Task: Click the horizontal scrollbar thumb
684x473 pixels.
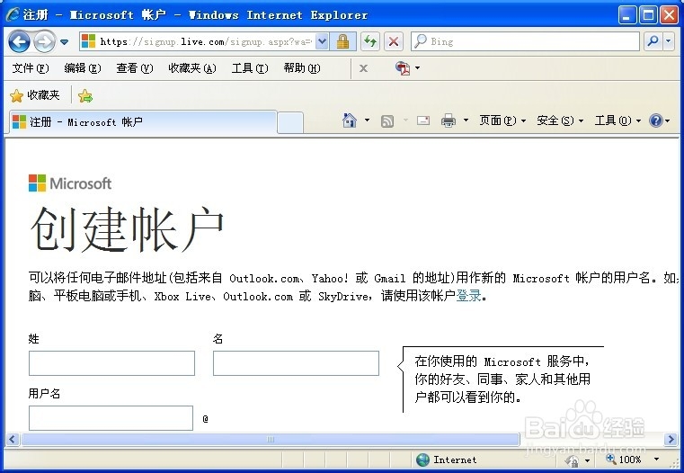Action: (271, 439)
